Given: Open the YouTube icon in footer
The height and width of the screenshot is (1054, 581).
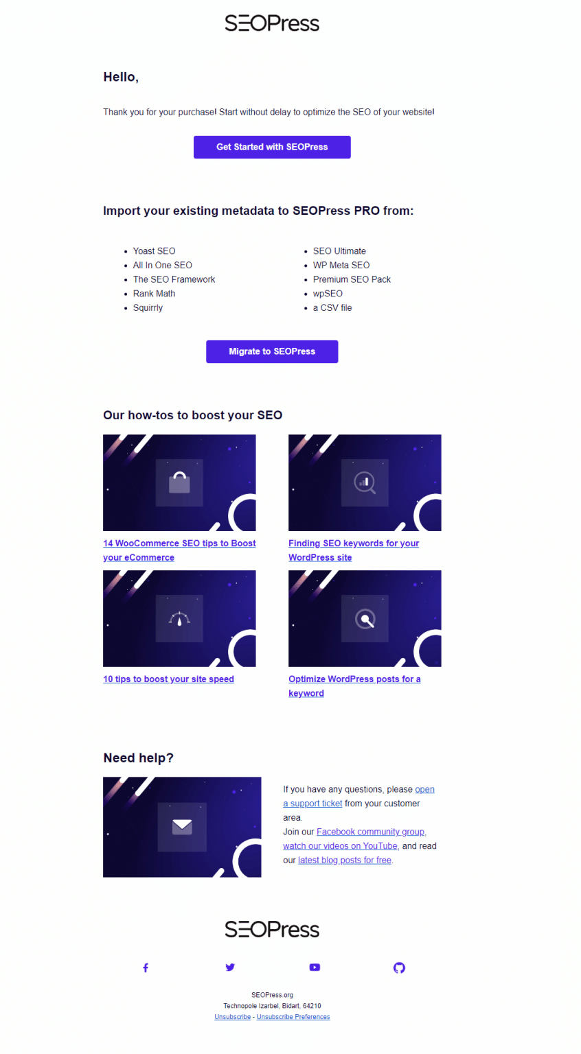Looking at the screenshot, I should [x=315, y=968].
